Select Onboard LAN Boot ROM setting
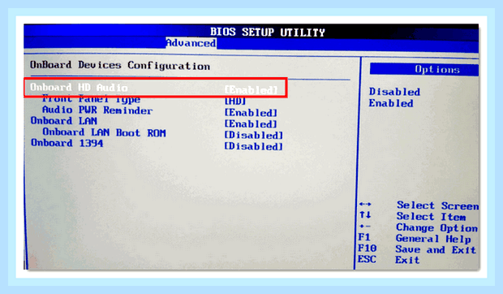 click(105, 132)
